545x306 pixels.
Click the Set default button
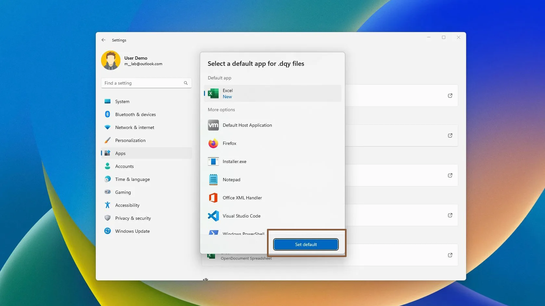point(306,244)
